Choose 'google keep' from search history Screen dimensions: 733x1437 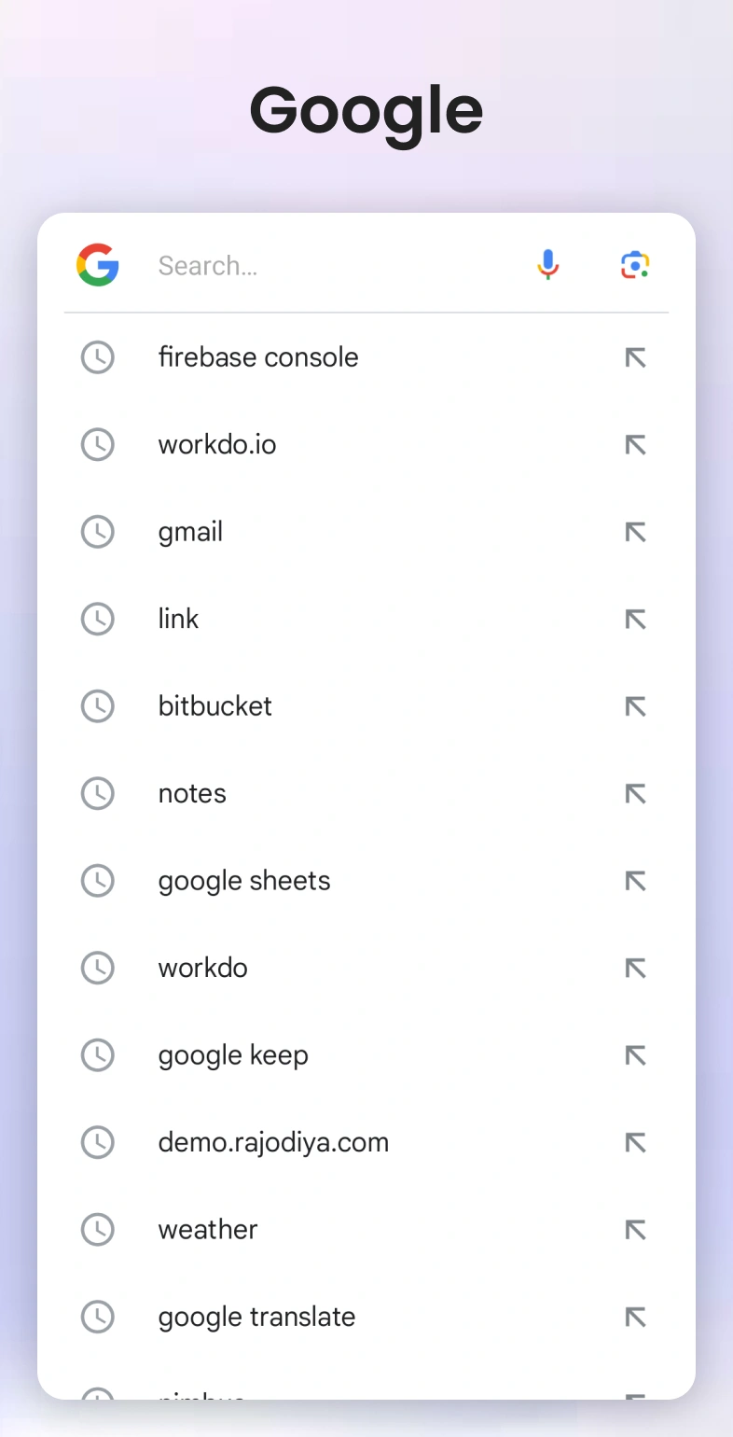click(x=233, y=1055)
